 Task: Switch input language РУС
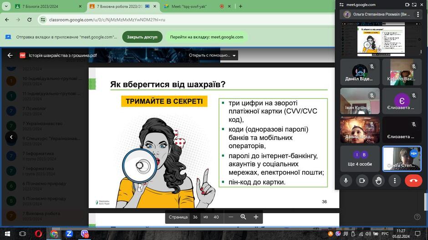385,234
